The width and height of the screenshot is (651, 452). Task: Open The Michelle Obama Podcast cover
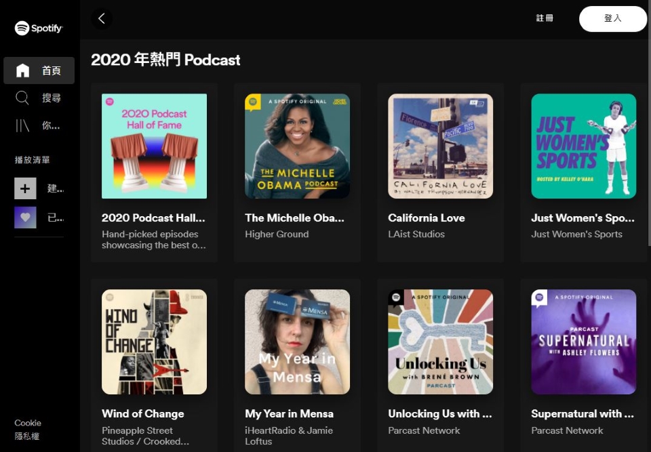[x=297, y=146]
